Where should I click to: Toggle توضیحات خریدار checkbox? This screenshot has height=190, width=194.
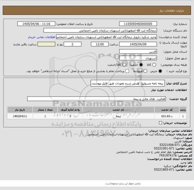click(160, 123)
